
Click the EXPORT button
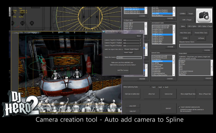point(168,108)
